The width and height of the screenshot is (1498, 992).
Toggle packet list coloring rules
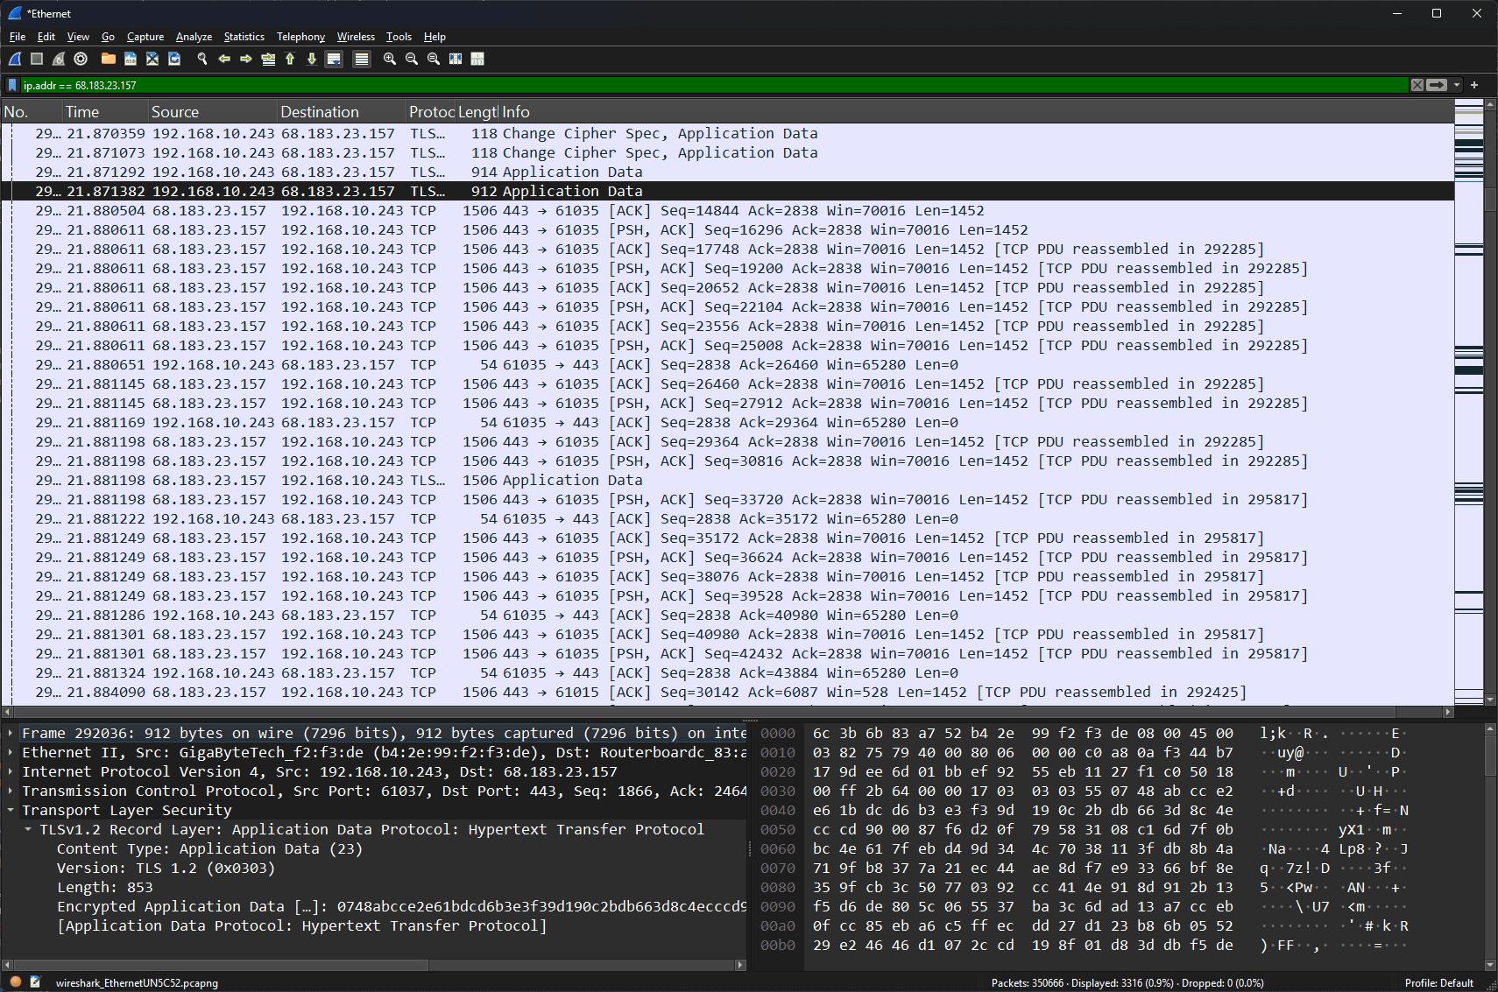coord(362,59)
